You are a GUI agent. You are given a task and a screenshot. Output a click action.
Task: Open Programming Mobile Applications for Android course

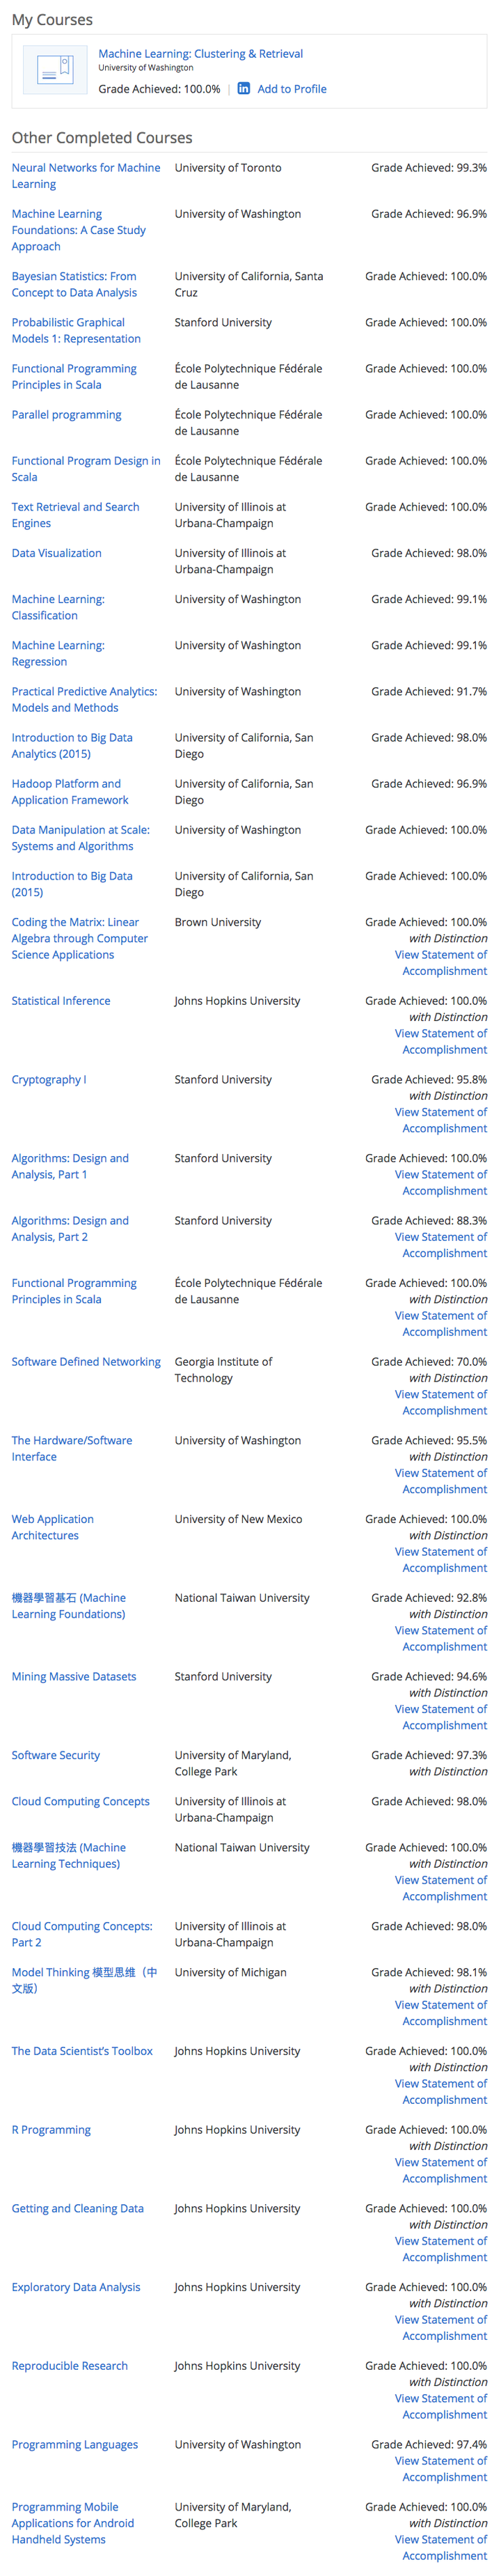[72, 2523]
